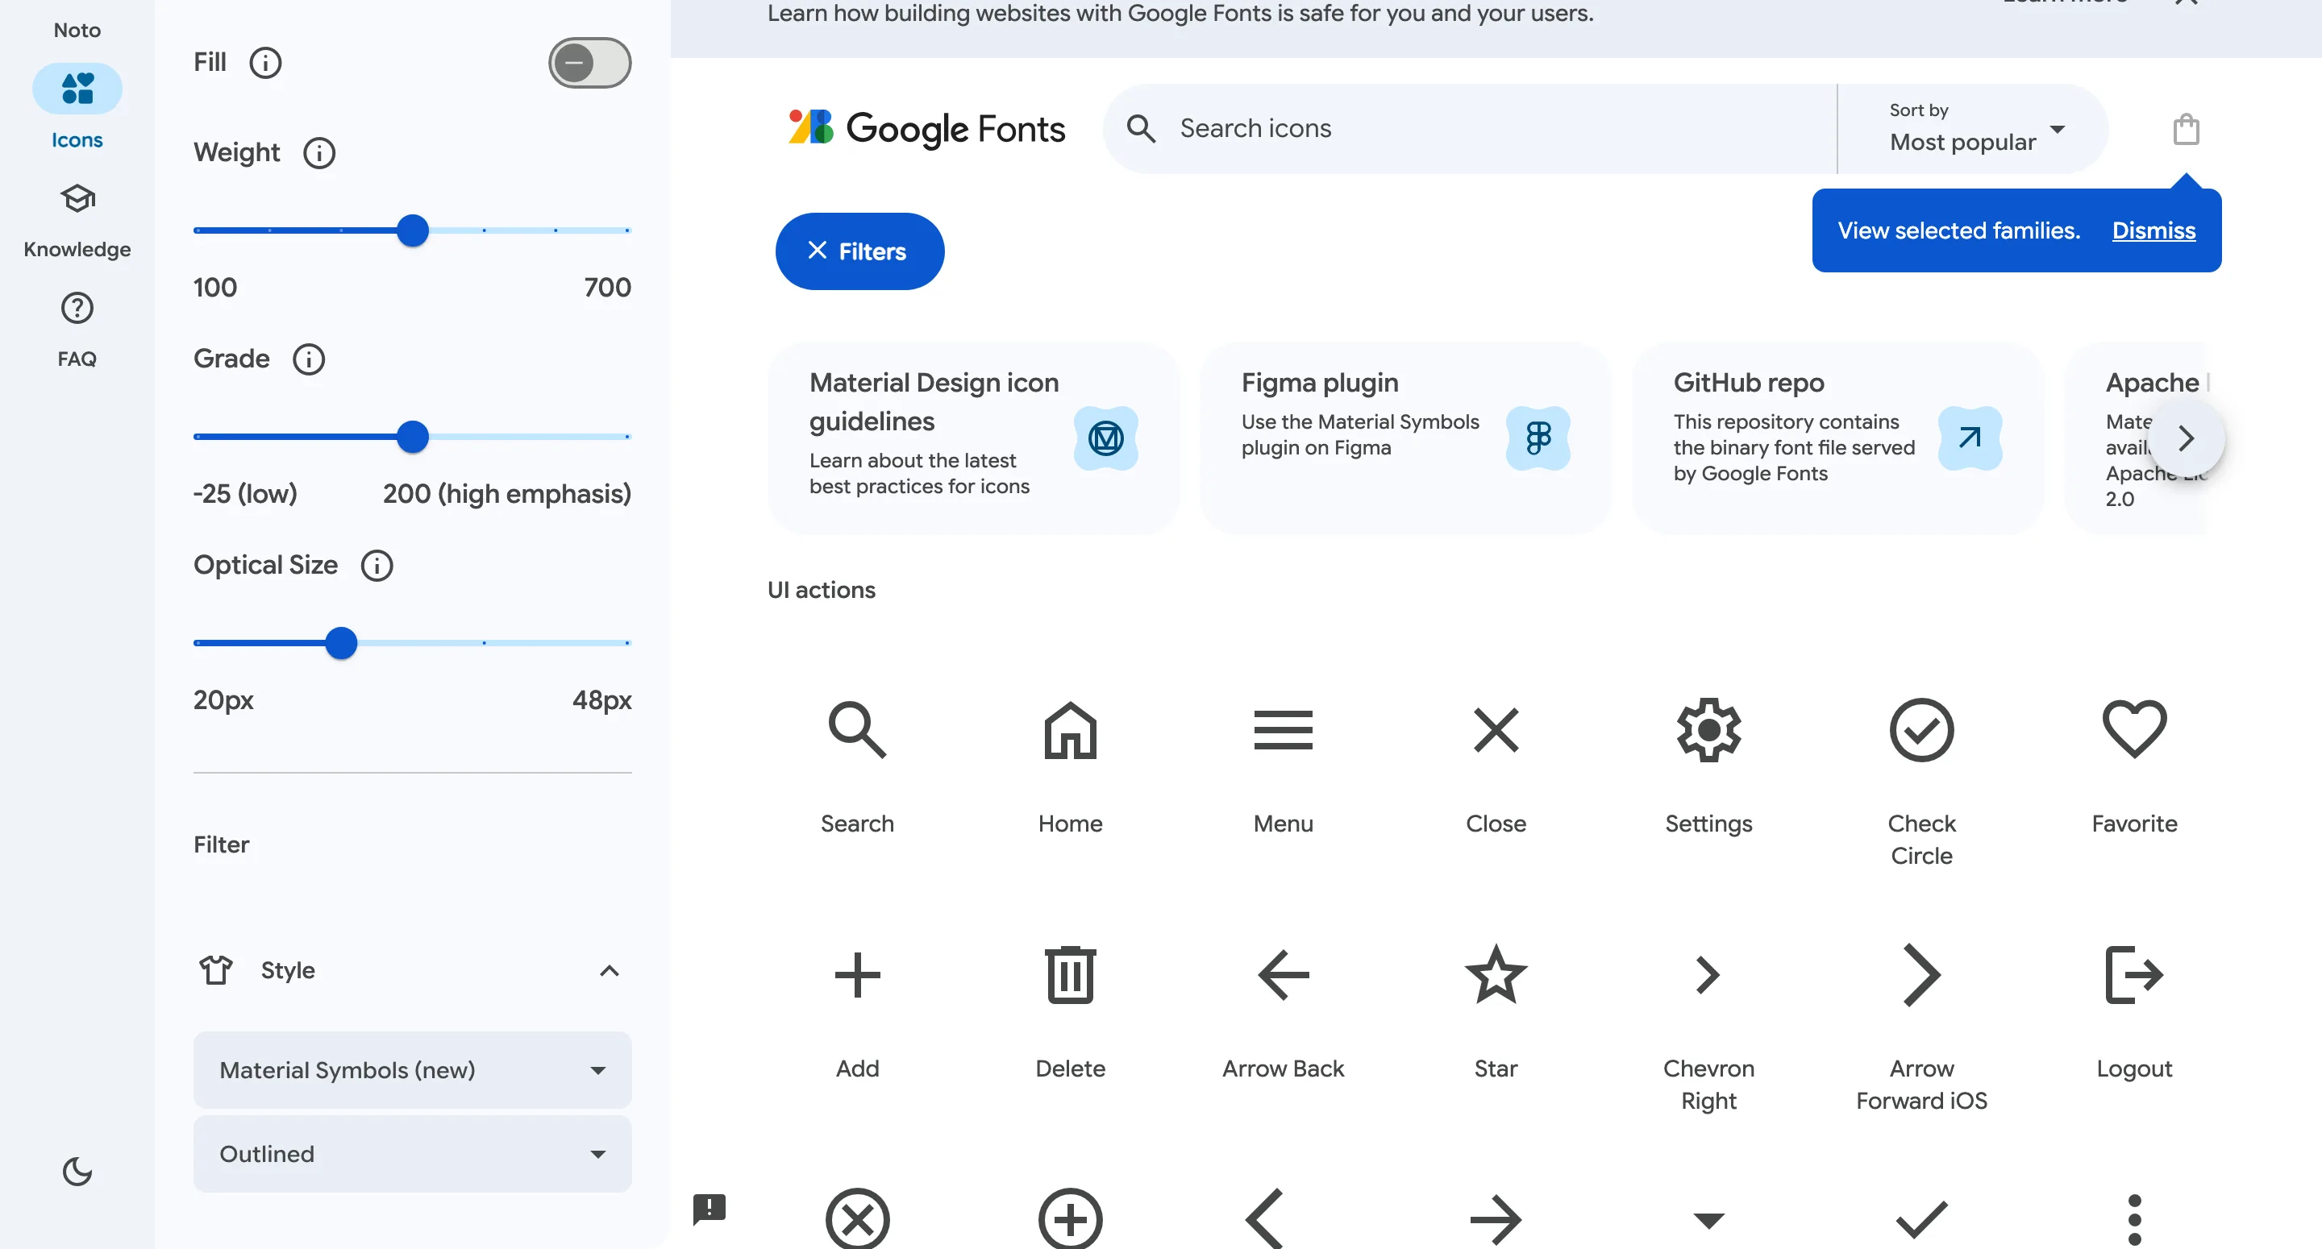Choose the Favorite heart icon
This screenshot has width=2322, height=1249.
pyautogui.click(x=2133, y=729)
